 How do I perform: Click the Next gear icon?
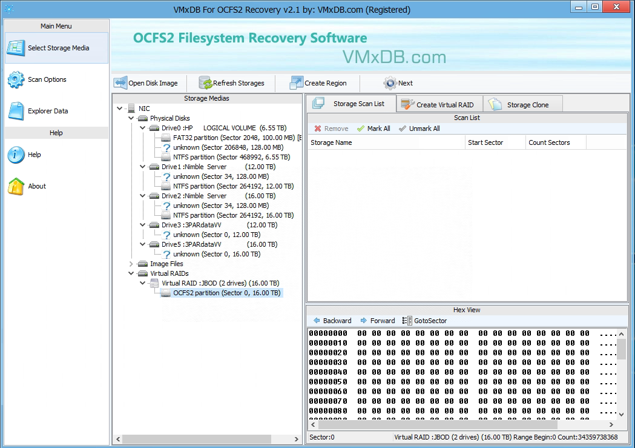click(390, 82)
